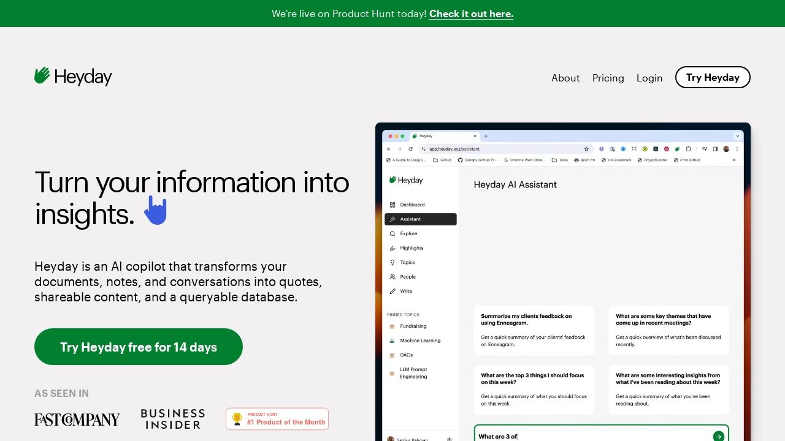
Task: Open the Tools bookmarks folder
Action: (x=560, y=160)
